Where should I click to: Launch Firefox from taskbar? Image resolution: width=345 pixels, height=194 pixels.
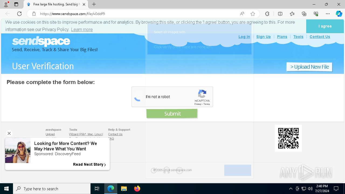137,189
